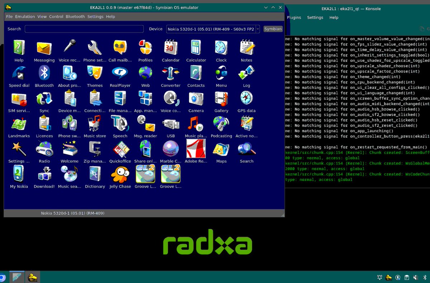
Task: Launch the Podcasting app
Action: click(x=221, y=124)
